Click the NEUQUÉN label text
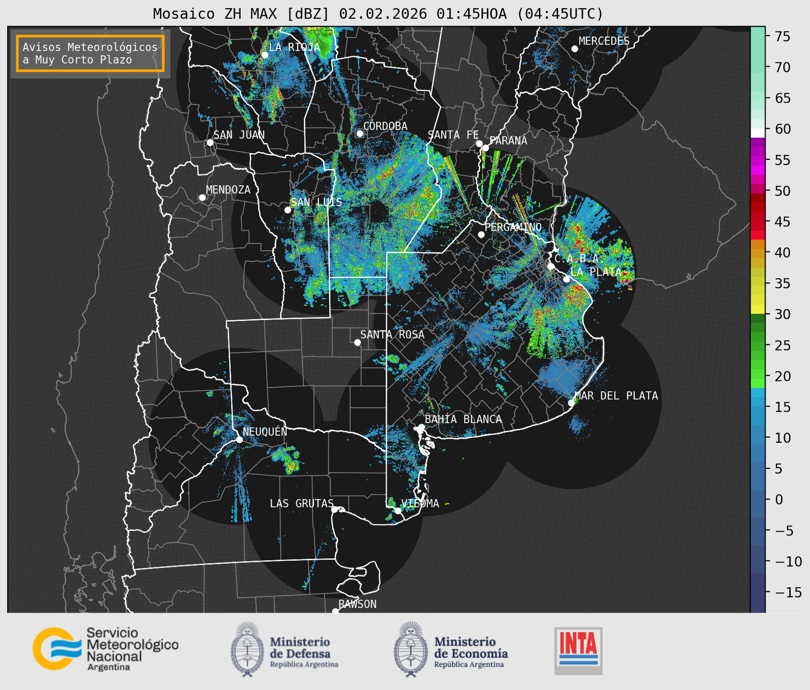This screenshot has height=690, width=810. coord(265,431)
